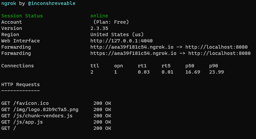
Task: Click the ttl column header
Action: [95, 66]
